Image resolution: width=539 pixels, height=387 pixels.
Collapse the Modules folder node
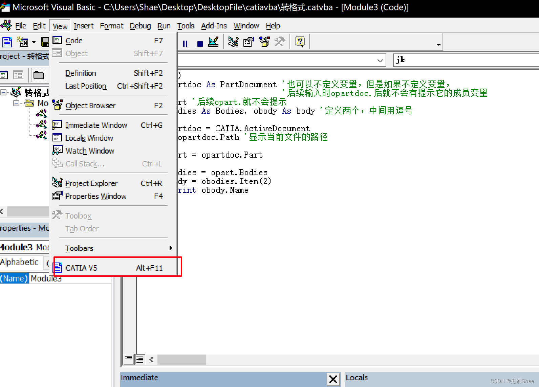coord(16,103)
